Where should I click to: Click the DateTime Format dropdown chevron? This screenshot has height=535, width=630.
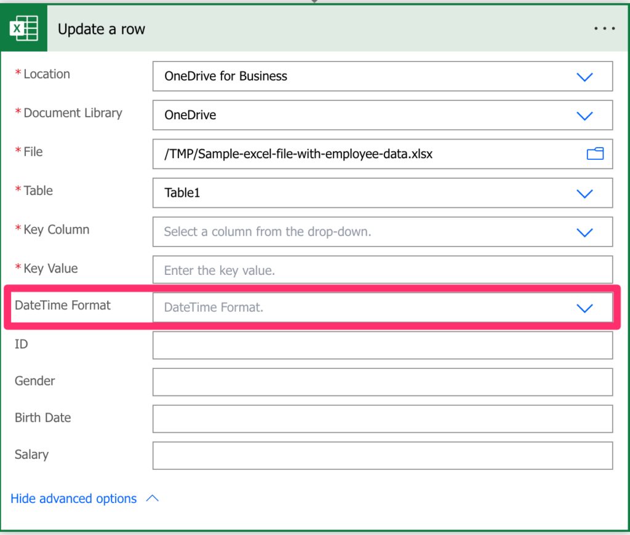[x=584, y=307]
